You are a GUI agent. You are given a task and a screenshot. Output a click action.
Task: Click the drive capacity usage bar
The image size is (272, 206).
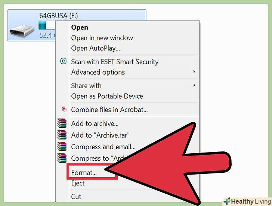(47, 25)
